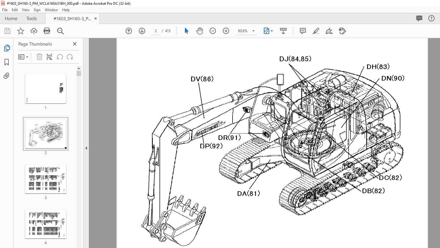Select the arrow Selection tool
Image resolution: width=440 pixels, height=248 pixels.
[x=186, y=31]
